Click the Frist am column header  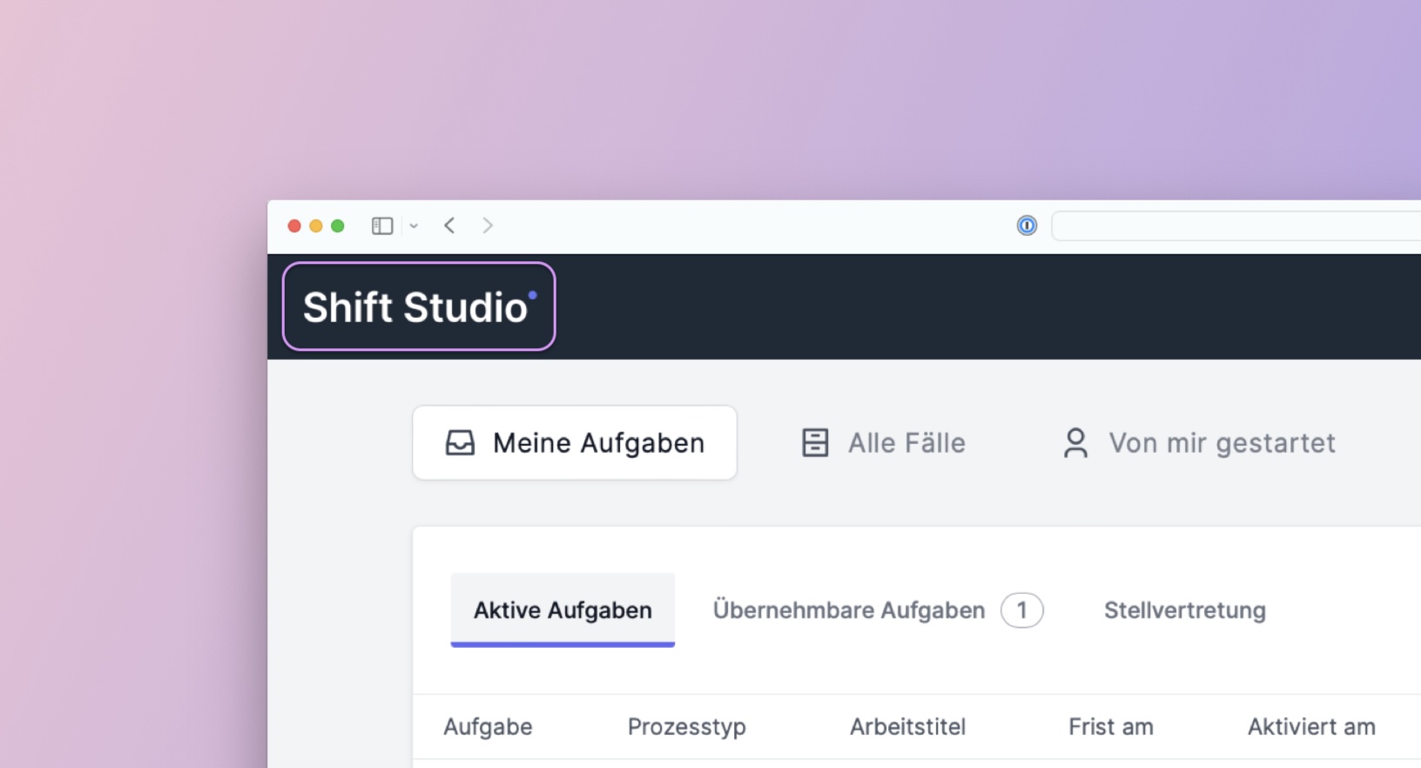[x=1110, y=726]
